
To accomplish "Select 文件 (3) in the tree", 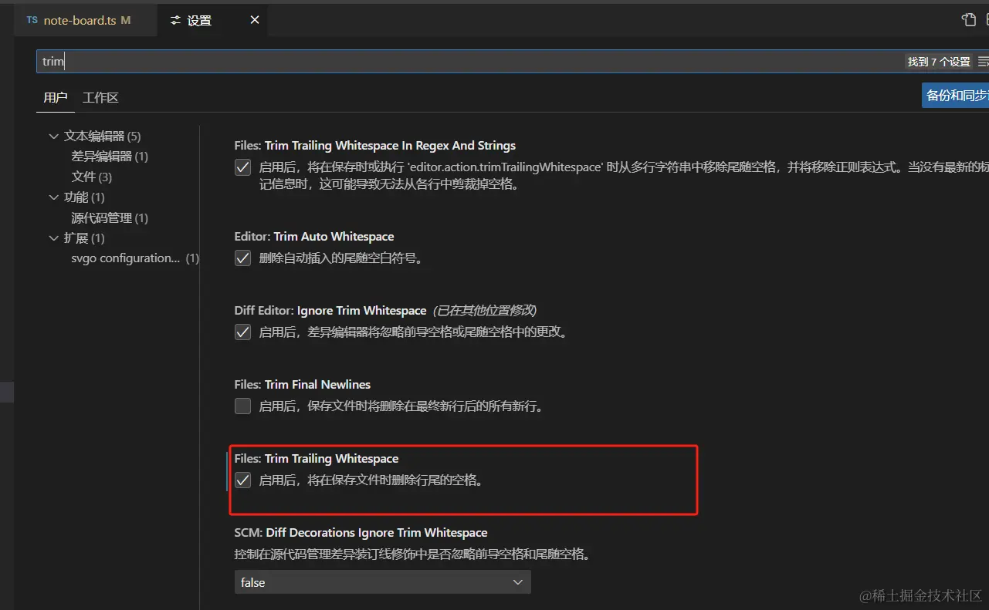I will click(x=92, y=177).
